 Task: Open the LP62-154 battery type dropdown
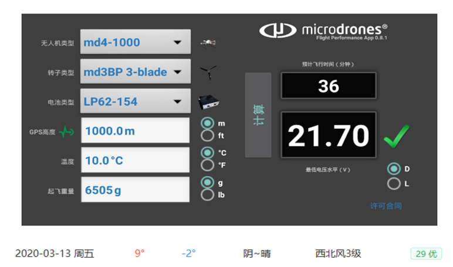coord(135,102)
